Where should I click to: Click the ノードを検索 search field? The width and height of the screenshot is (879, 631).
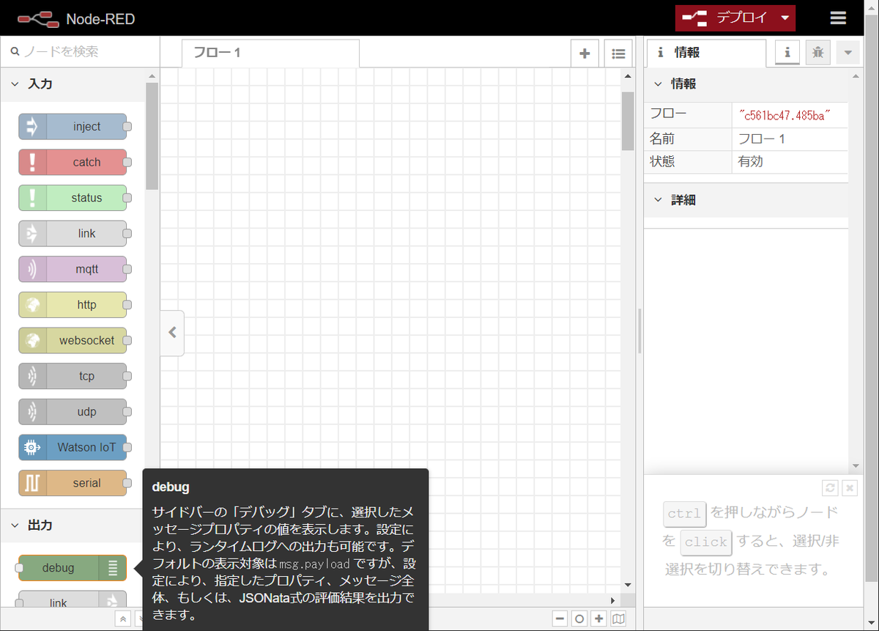click(x=73, y=52)
